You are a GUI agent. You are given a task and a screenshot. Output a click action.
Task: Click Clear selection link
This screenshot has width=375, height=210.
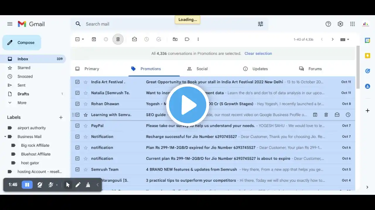pyautogui.click(x=258, y=53)
